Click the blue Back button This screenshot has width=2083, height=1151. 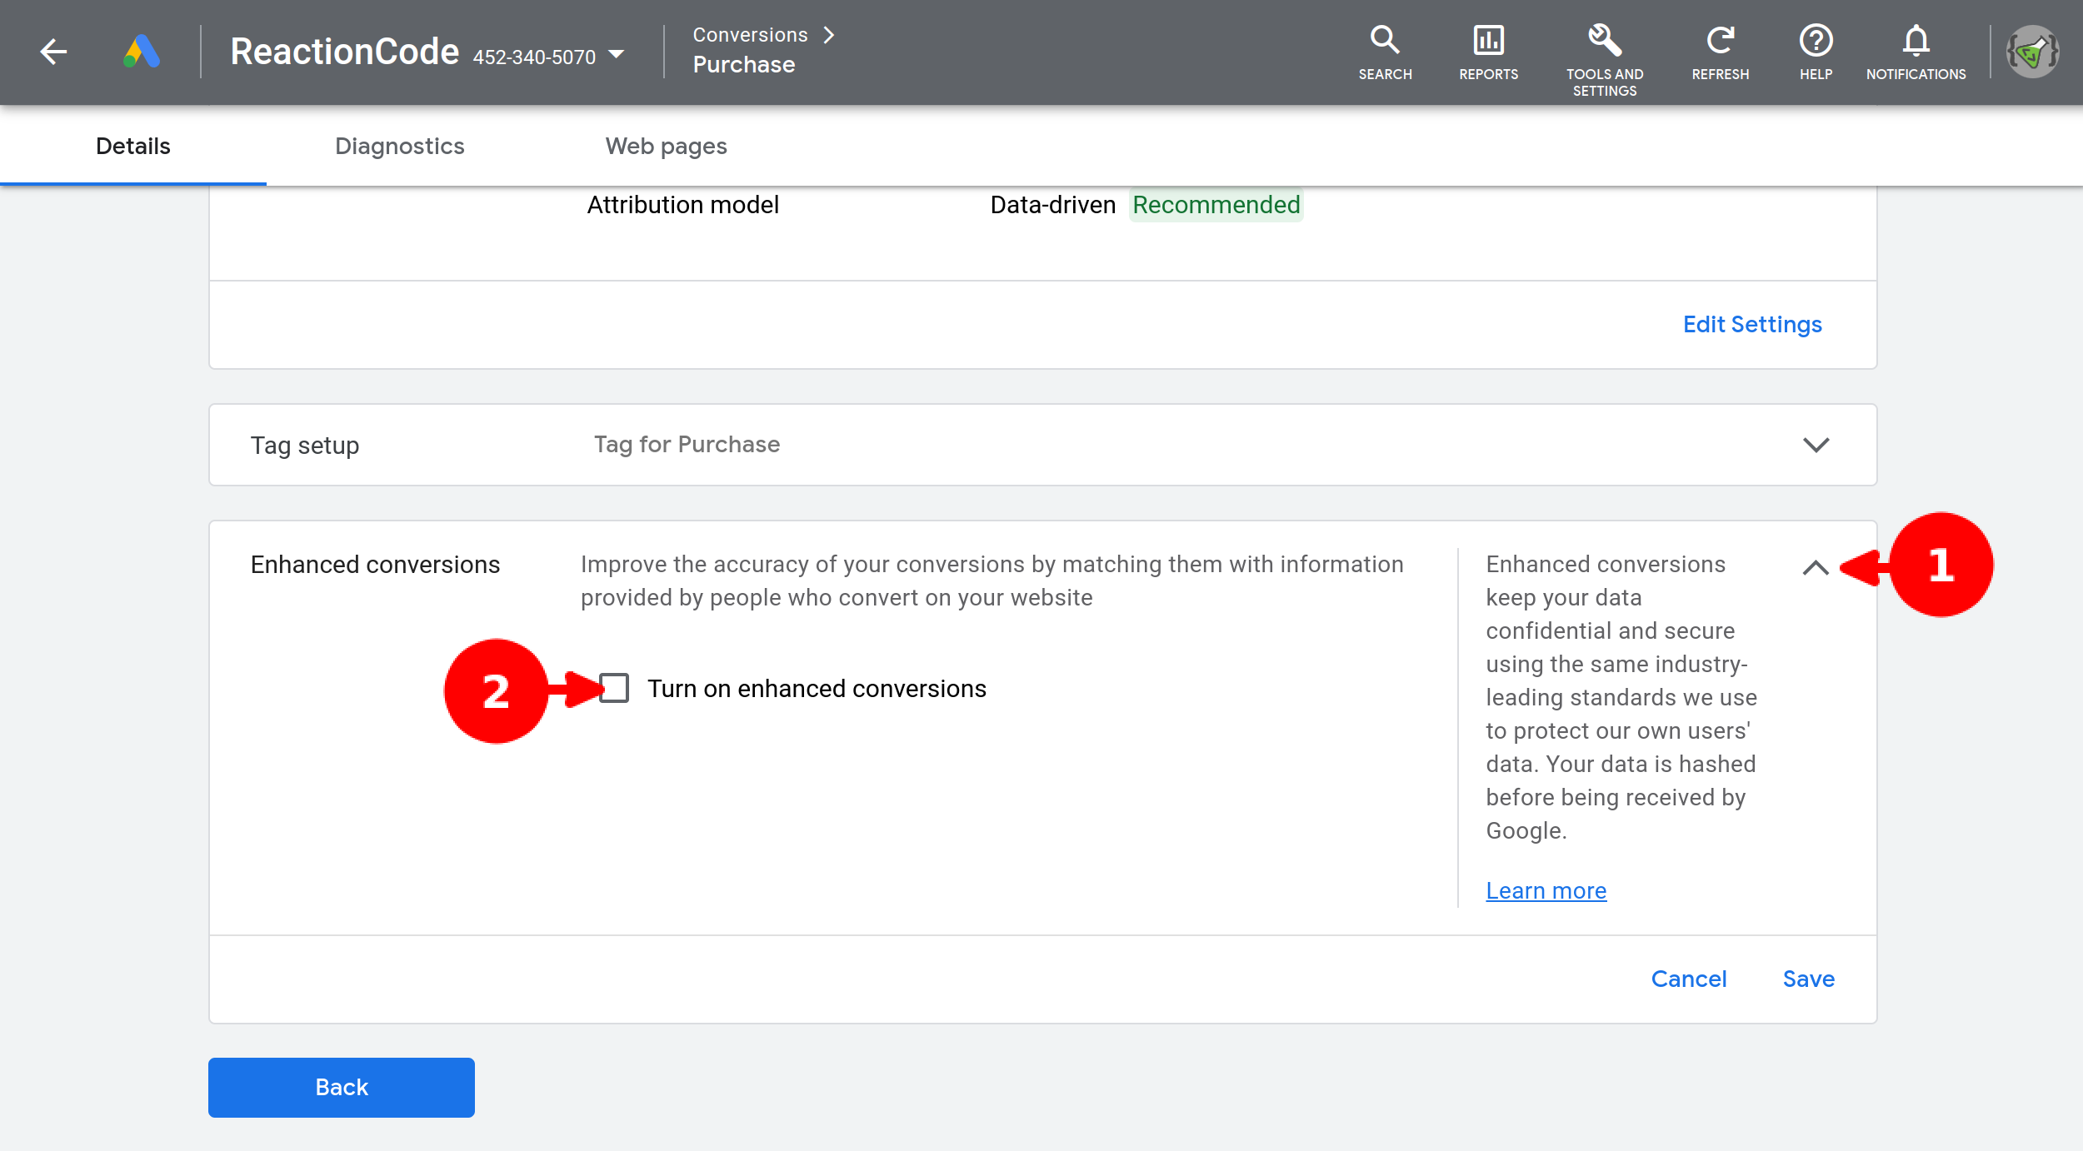(x=341, y=1087)
